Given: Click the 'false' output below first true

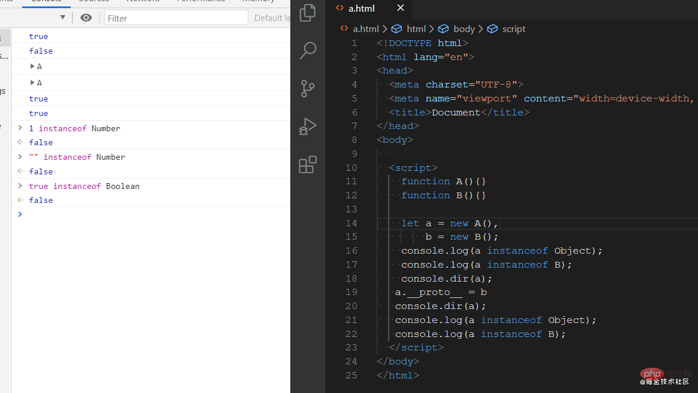Looking at the screenshot, I should tap(41, 51).
